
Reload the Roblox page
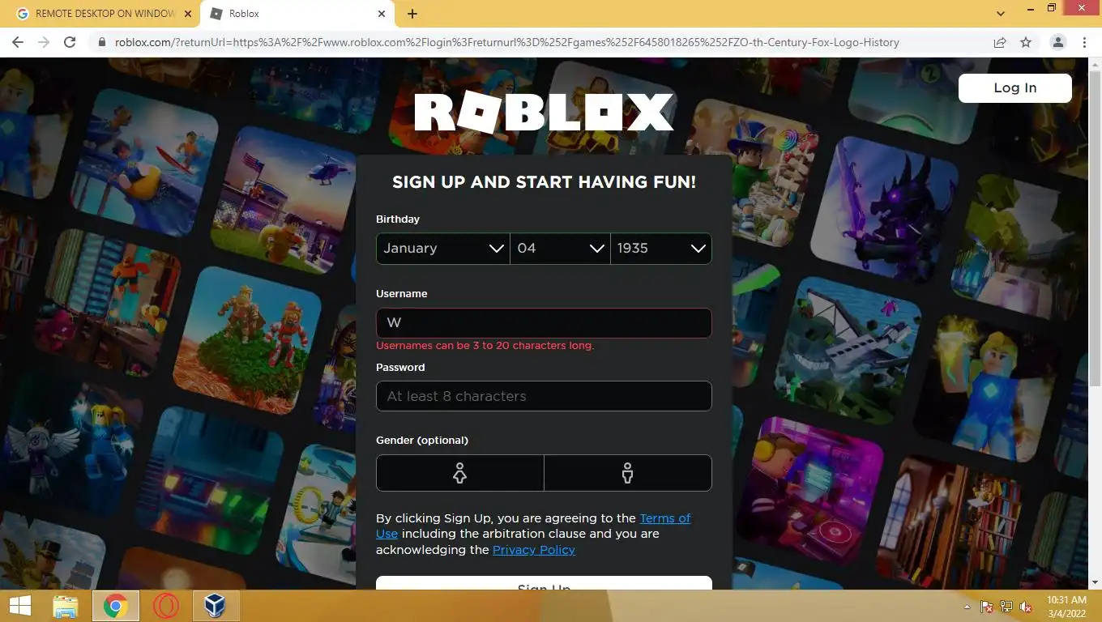pyautogui.click(x=70, y=42)
